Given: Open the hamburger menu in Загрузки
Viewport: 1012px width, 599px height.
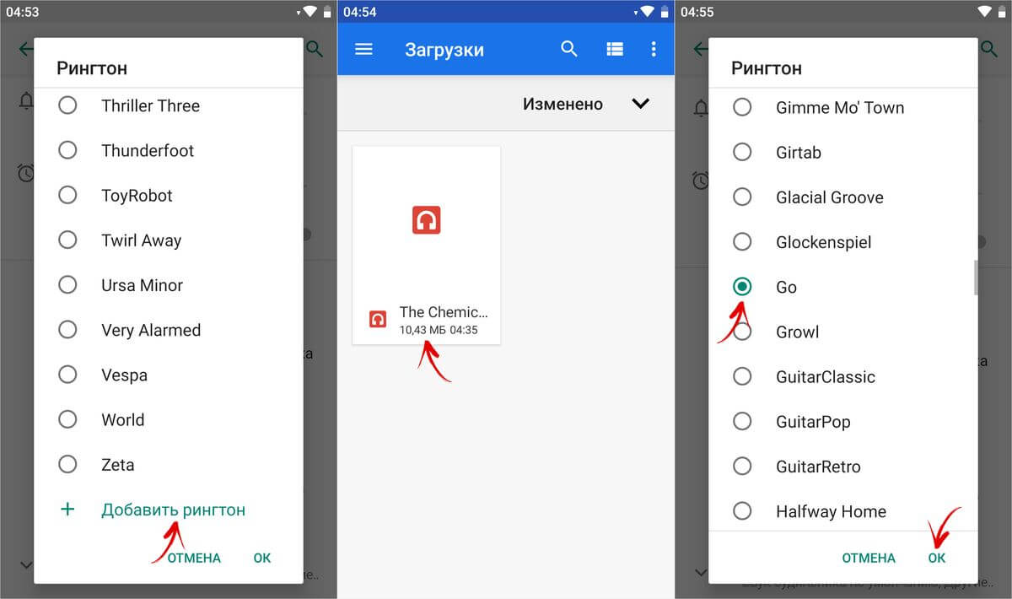Looking at the screenshot, I should [x=363, y=49].
